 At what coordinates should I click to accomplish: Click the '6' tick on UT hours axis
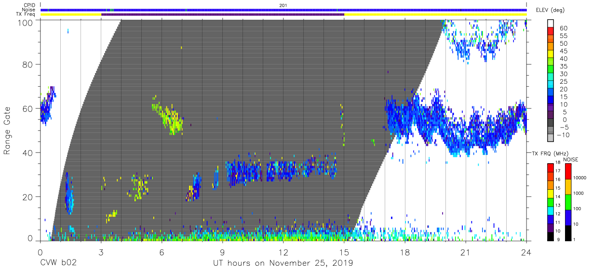[162, 252]
